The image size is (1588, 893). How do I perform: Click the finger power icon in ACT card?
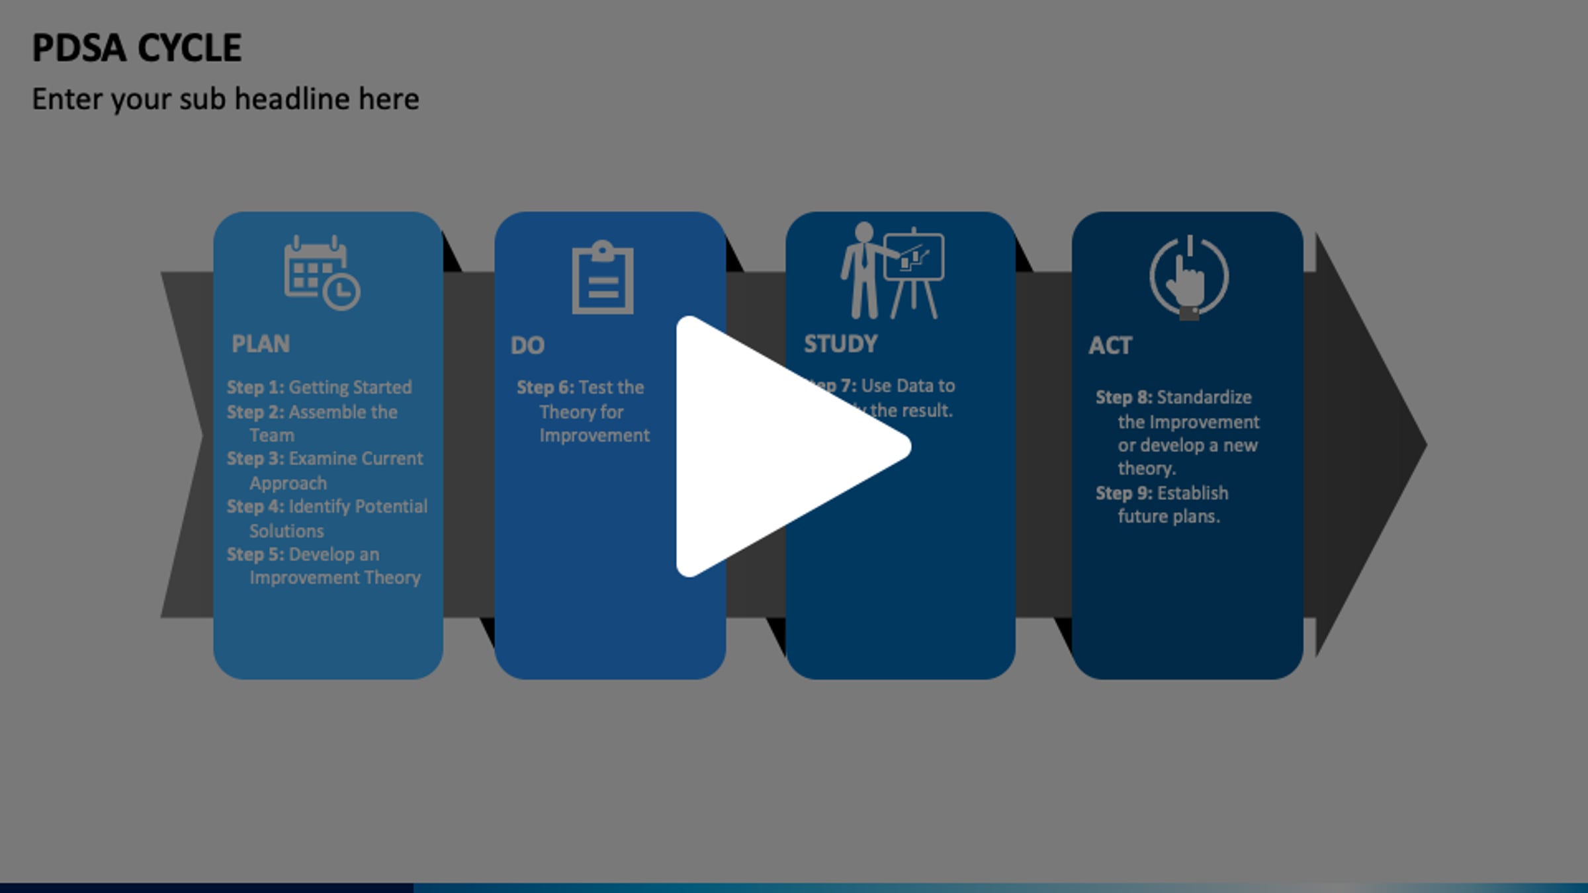point(1189,278)
